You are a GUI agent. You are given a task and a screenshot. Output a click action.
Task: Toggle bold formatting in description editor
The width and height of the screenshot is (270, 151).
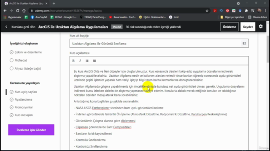pos(73,60)
